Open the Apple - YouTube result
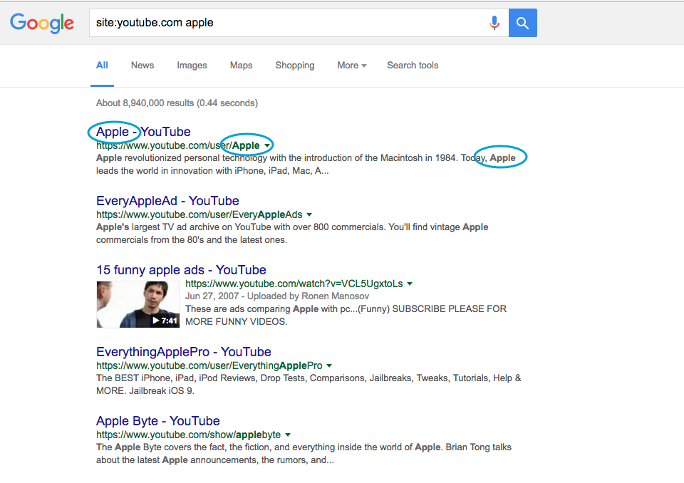 tap(143, 131)
